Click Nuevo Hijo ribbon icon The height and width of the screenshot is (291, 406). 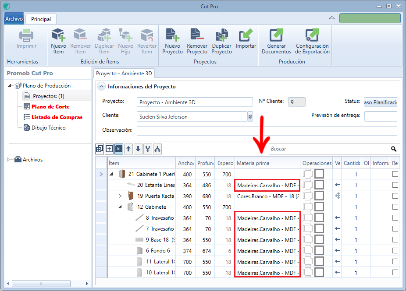coord(125,35)
